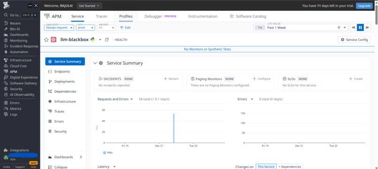Click the Cloud Cost cloud icon
The height and width of the screenshot is (169, 378).
(x=6, y=66)
